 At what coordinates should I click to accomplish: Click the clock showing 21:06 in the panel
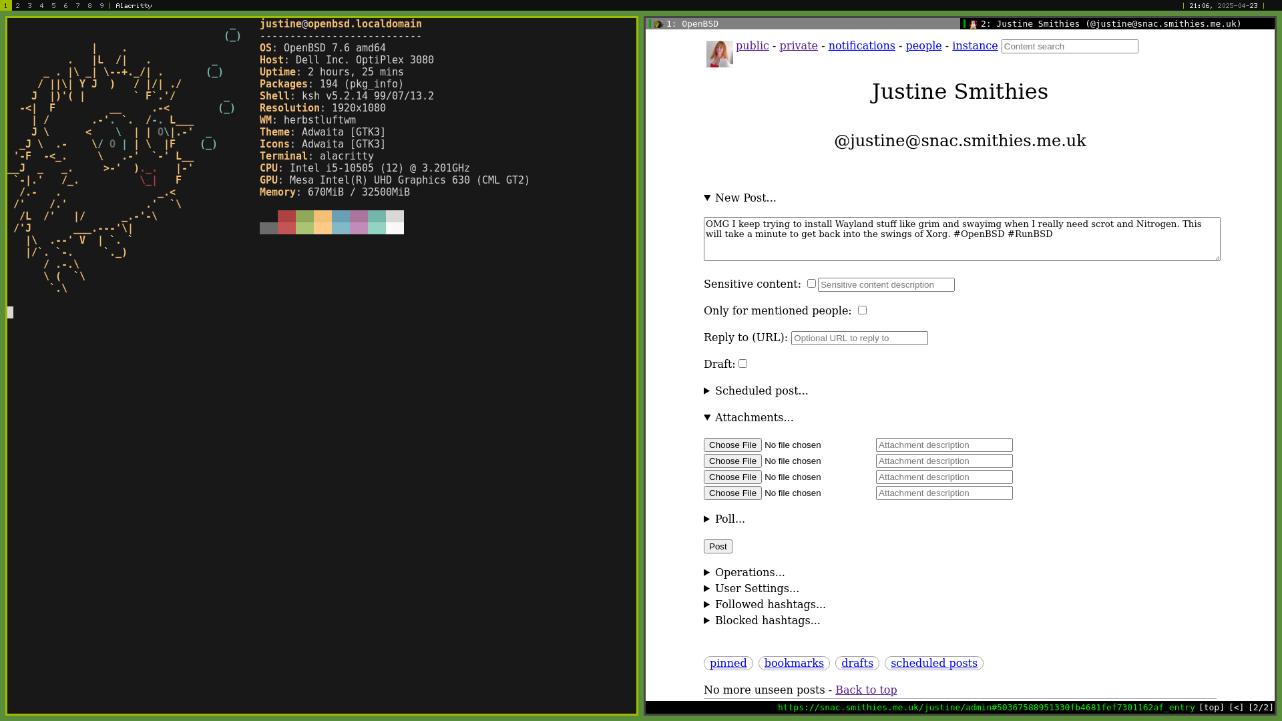click(x=1200, y=5)
